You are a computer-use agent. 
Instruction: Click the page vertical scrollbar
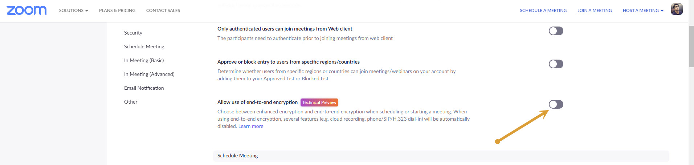click(691, 47)
